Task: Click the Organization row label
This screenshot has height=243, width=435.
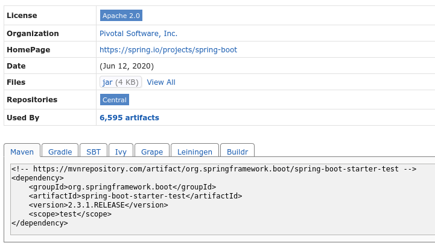Action: coord(33,34)
